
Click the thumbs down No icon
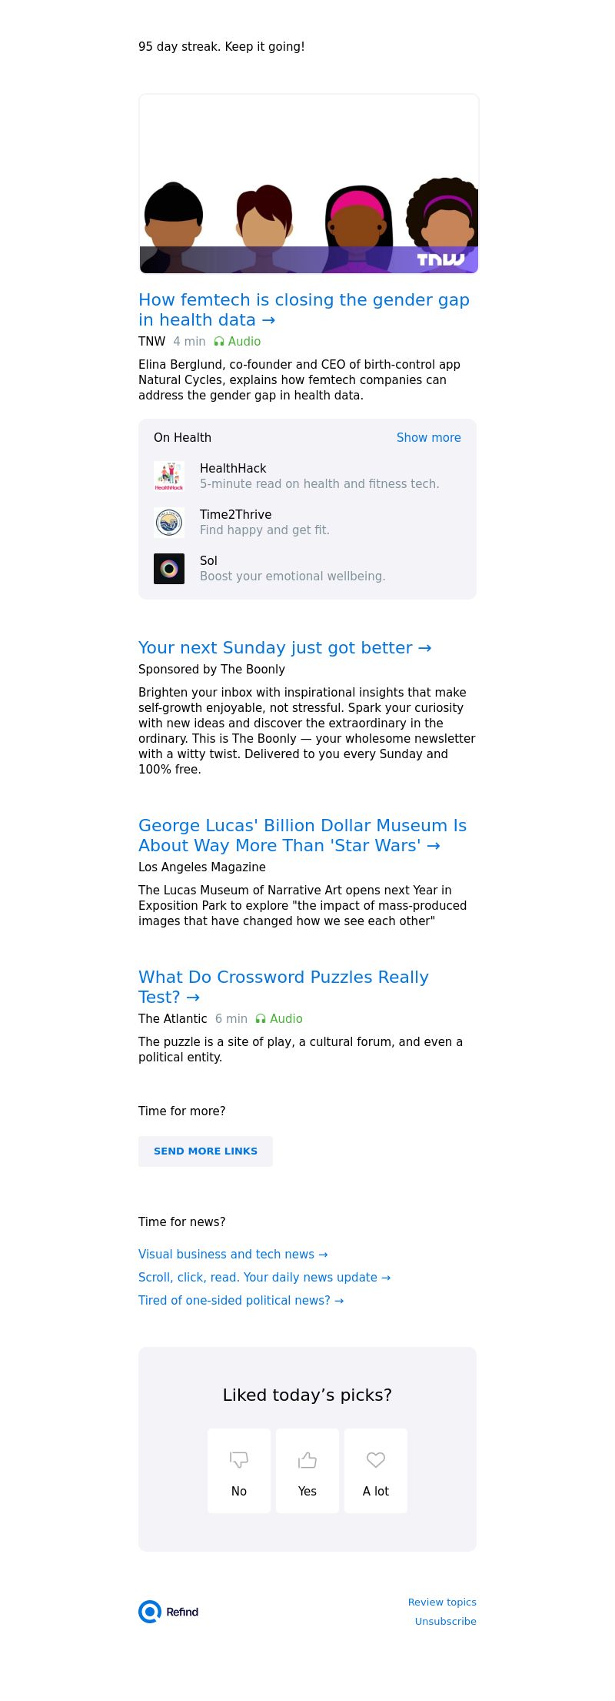click(x=239, y=1459)
